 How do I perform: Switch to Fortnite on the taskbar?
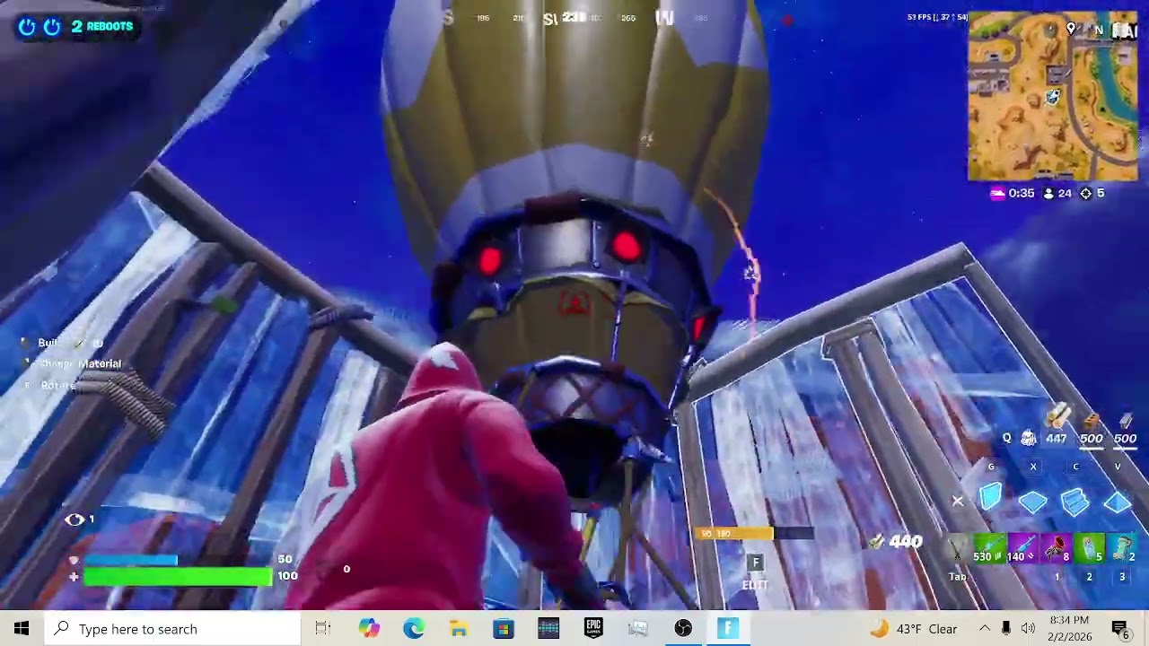pos(728,629)
